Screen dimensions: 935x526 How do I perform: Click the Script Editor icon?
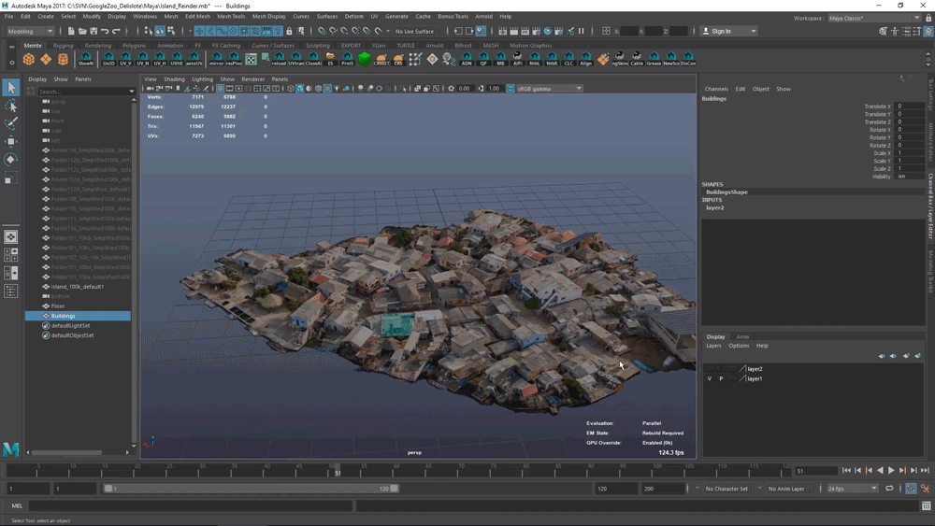[x=926, y=505]
